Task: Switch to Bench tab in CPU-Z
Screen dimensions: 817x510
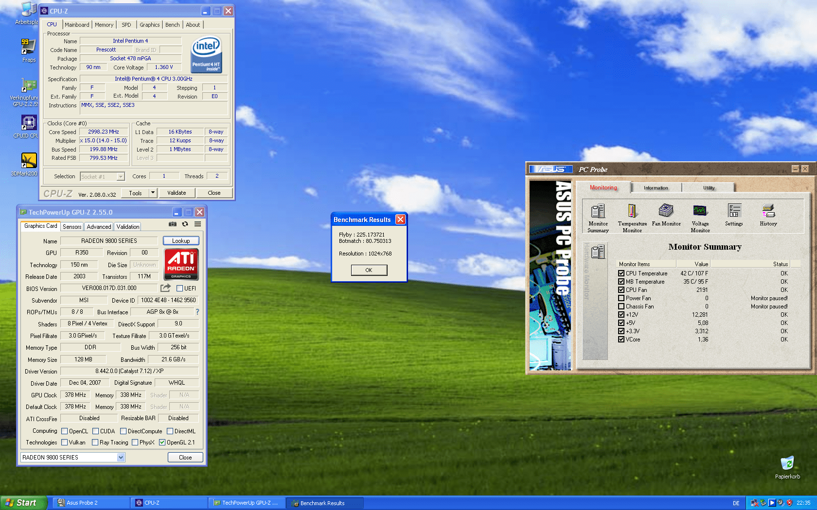Action: (173, 25)
